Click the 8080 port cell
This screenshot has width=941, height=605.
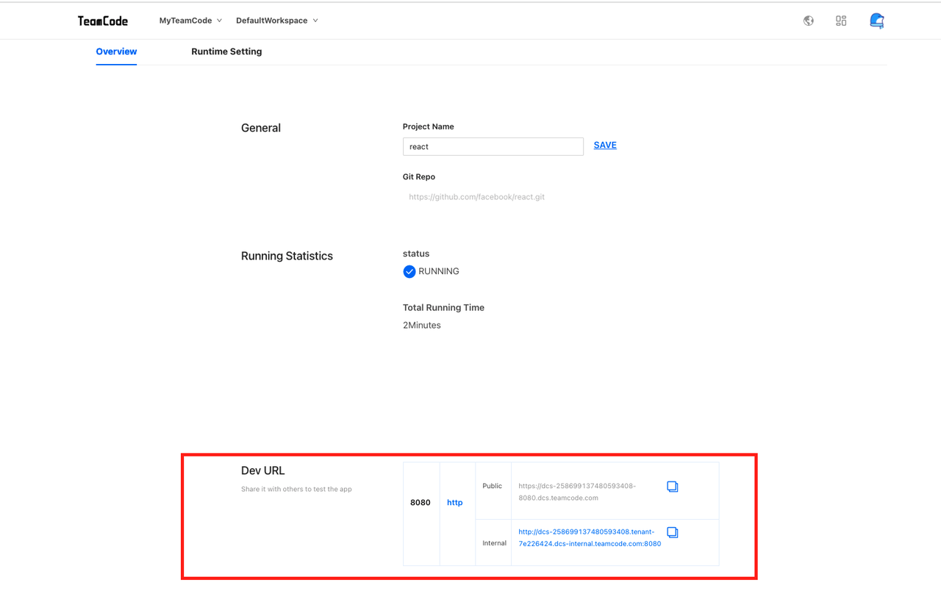pos(421,503)
